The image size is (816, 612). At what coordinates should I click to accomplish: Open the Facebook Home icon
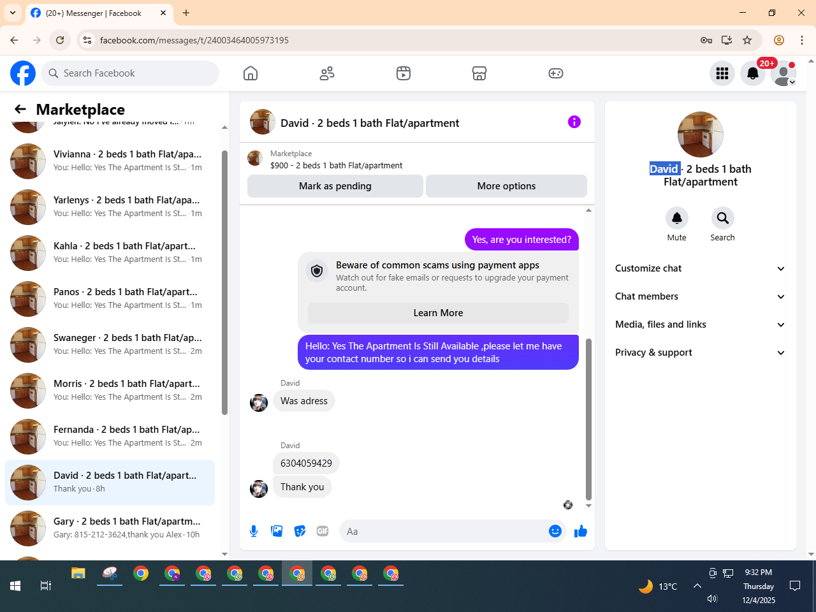coord(251,73)
